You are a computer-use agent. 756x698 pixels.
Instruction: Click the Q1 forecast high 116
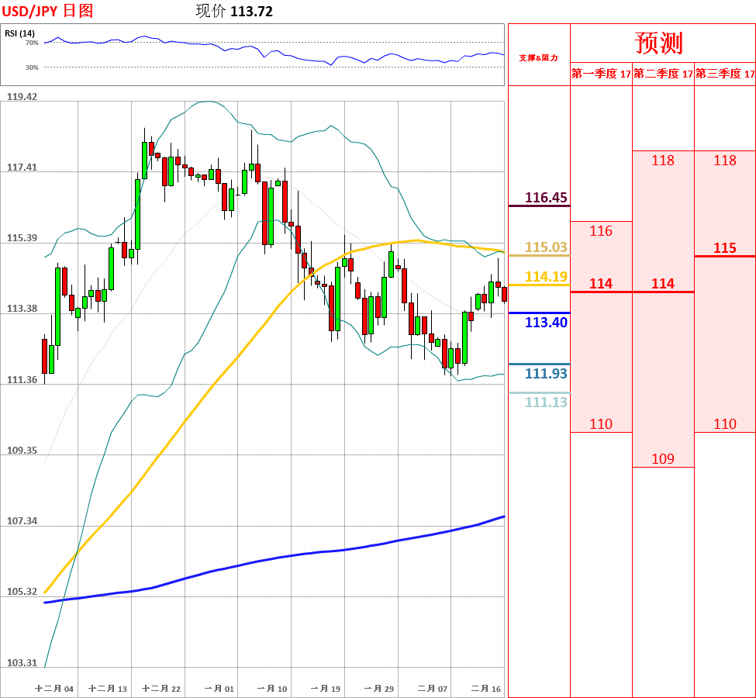pos(601,231)
